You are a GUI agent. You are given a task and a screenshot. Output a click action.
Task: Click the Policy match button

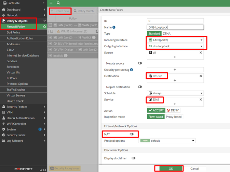pos(84,11)
